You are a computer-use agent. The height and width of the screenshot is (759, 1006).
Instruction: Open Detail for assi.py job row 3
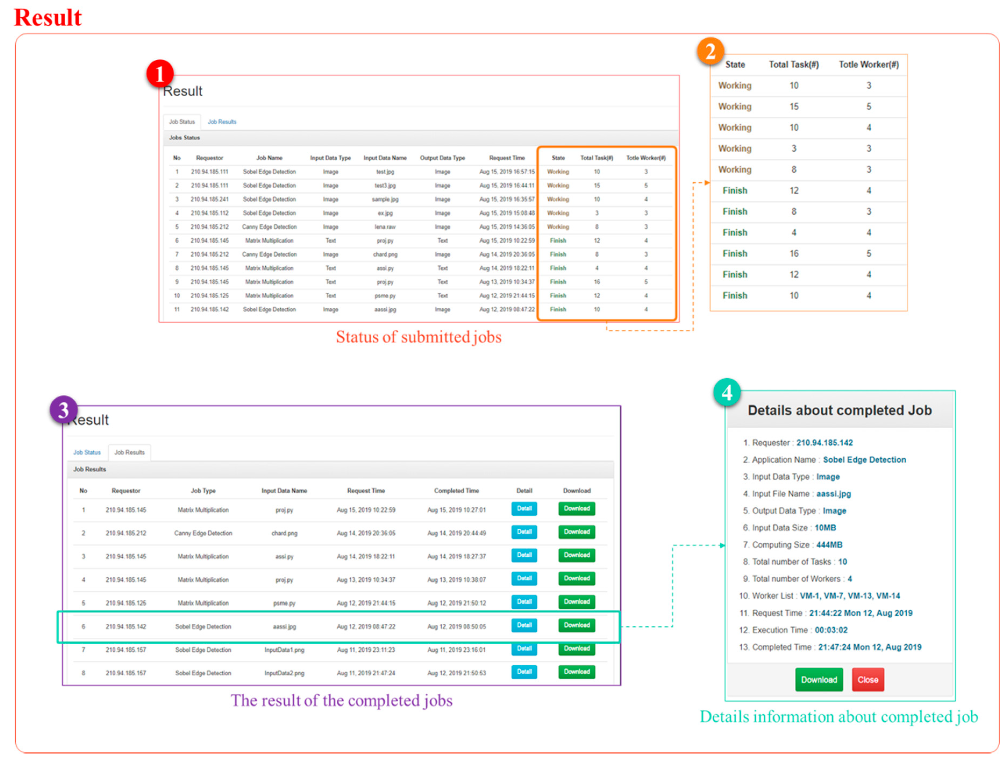pos(524,555)
